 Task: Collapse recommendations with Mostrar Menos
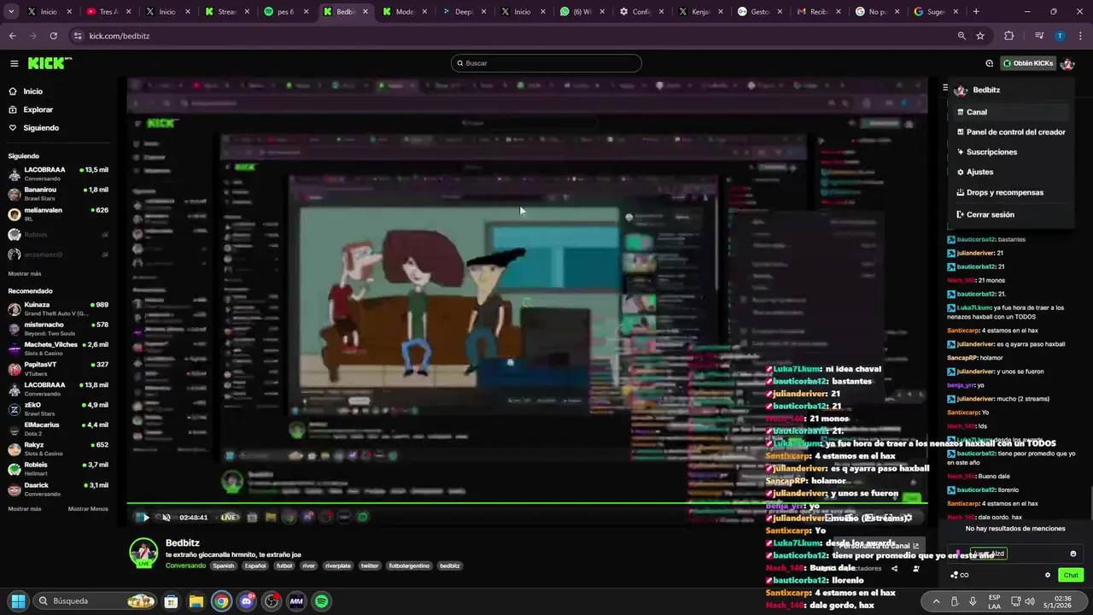click(x=88, y=508)
